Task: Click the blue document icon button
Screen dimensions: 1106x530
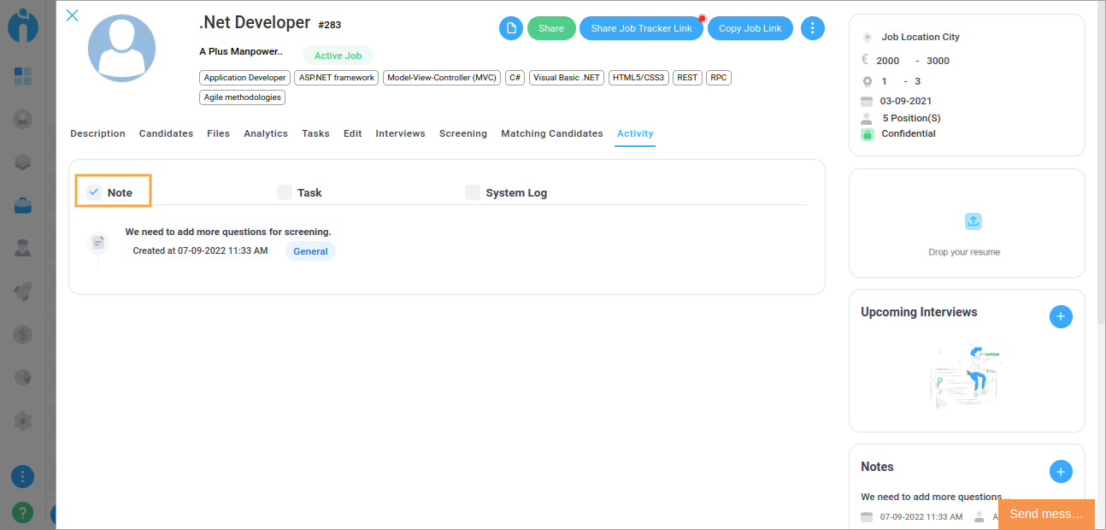Action: [x=511, y=28]
